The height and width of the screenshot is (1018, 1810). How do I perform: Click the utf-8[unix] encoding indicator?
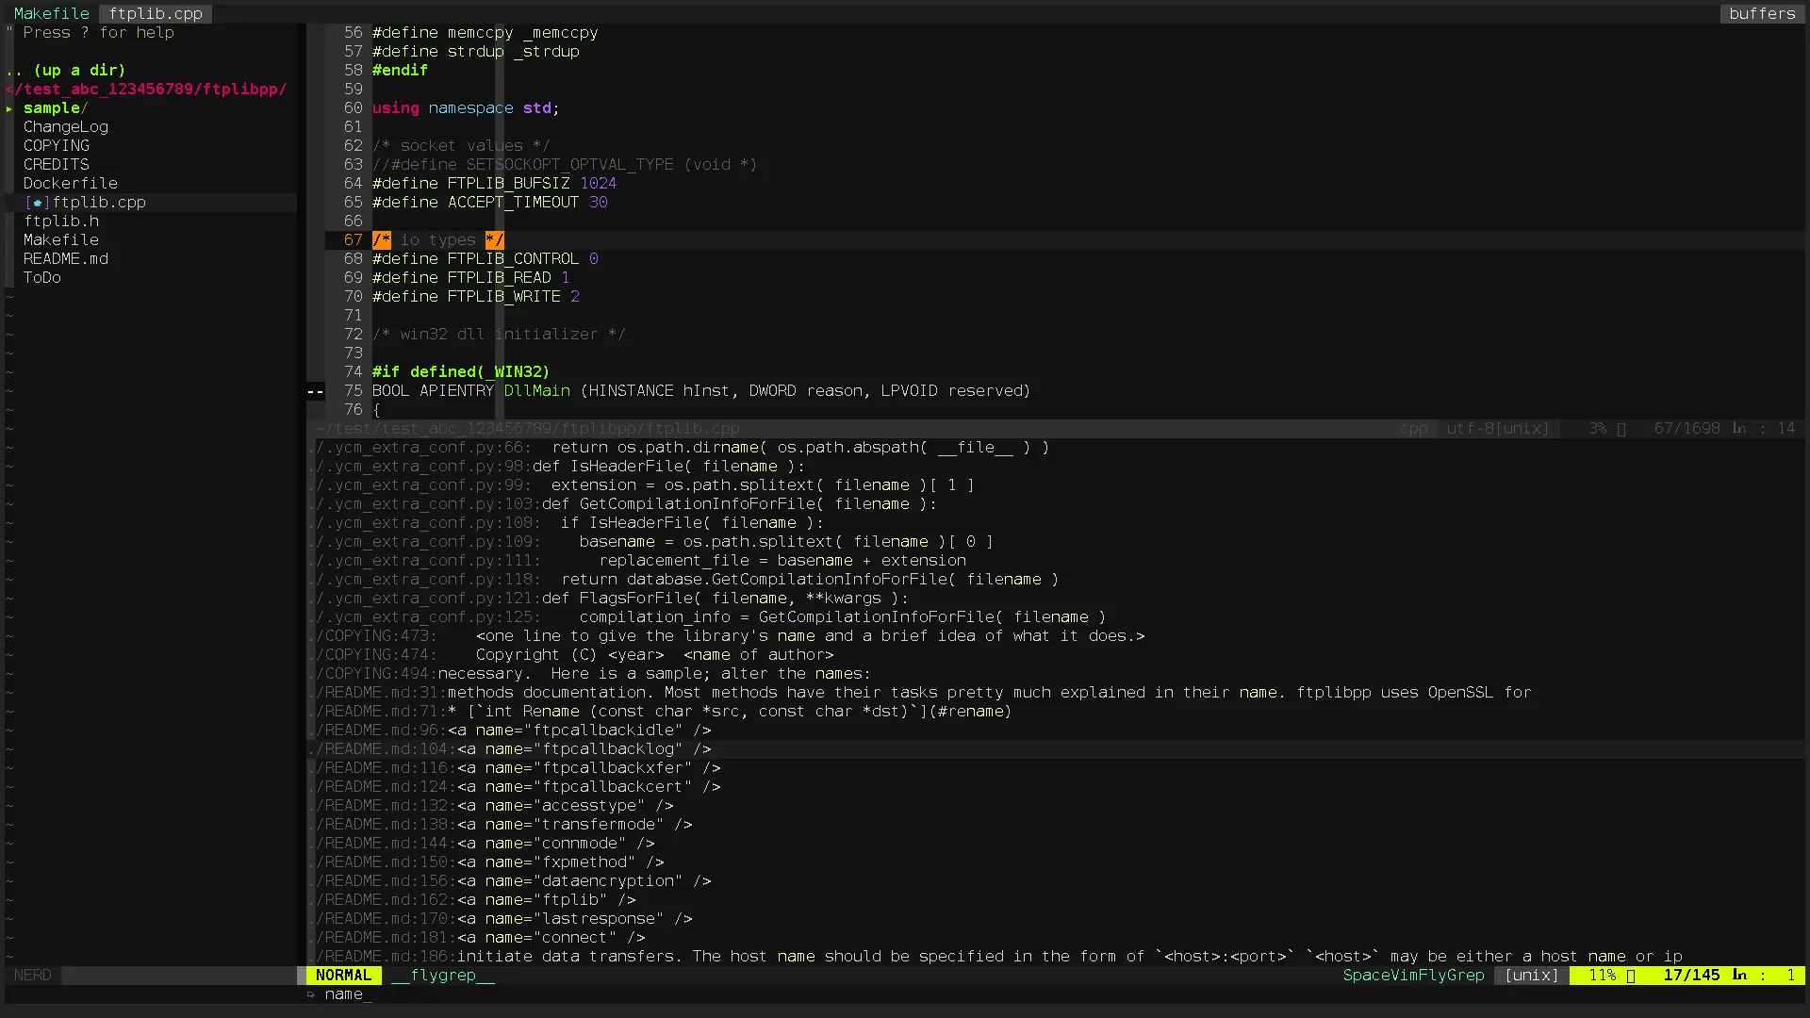click(1497, 429)
